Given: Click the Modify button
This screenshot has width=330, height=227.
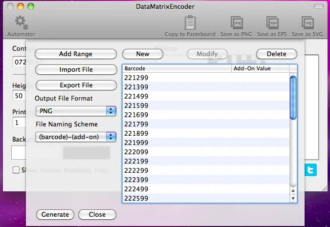Looking at the screenshot, I should [207, 54].
